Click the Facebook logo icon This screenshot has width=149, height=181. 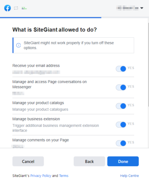pyautogui.click(x=8, y=8)
